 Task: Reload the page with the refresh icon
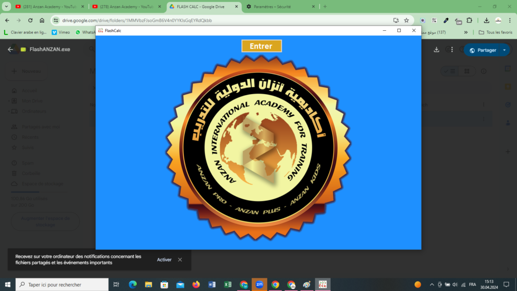[x=30, y=20]
